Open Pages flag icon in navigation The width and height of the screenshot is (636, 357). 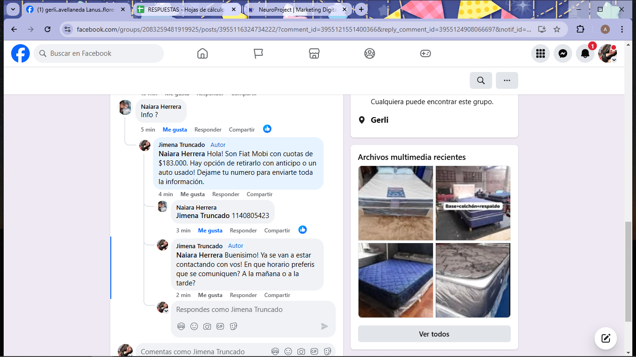pos(258,53)
